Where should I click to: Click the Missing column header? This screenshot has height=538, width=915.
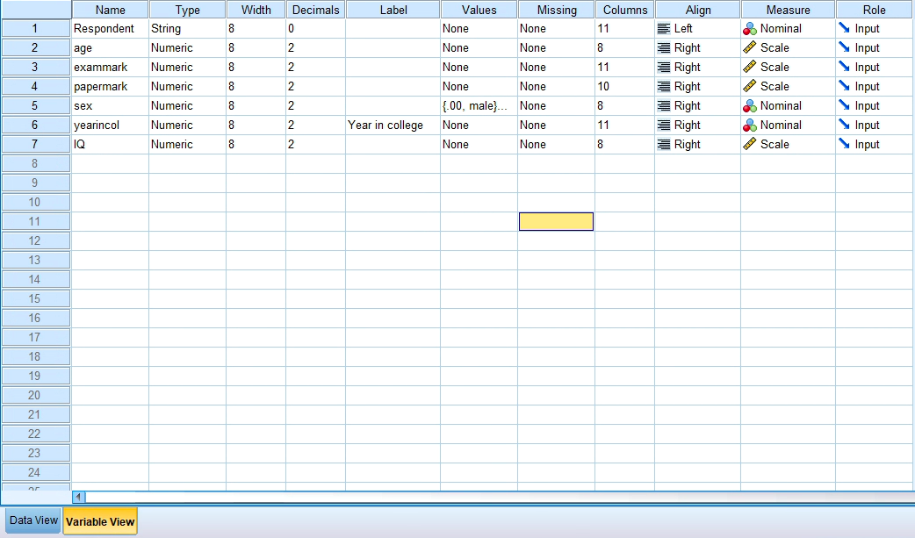point(557,10)
